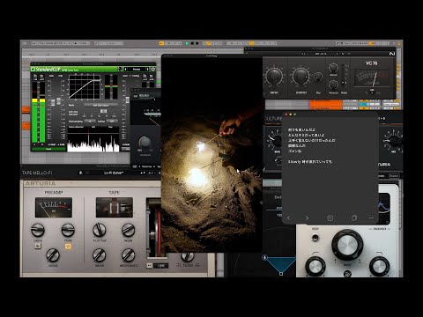The height and width of the screenshot is (317, 423).
Task: Click the library icon in Tape Mello-Fi toolbar
Action: (x=80, y=173)
